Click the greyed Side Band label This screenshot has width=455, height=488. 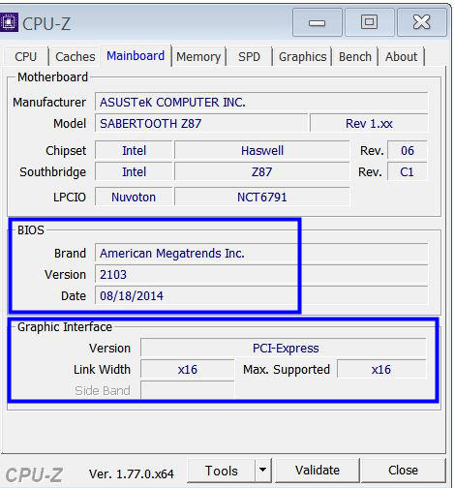[x=103, y=390]
